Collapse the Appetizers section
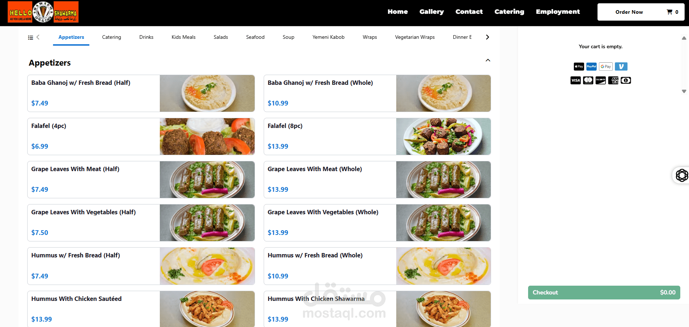689x327 pixels. [x=488, y=60]
